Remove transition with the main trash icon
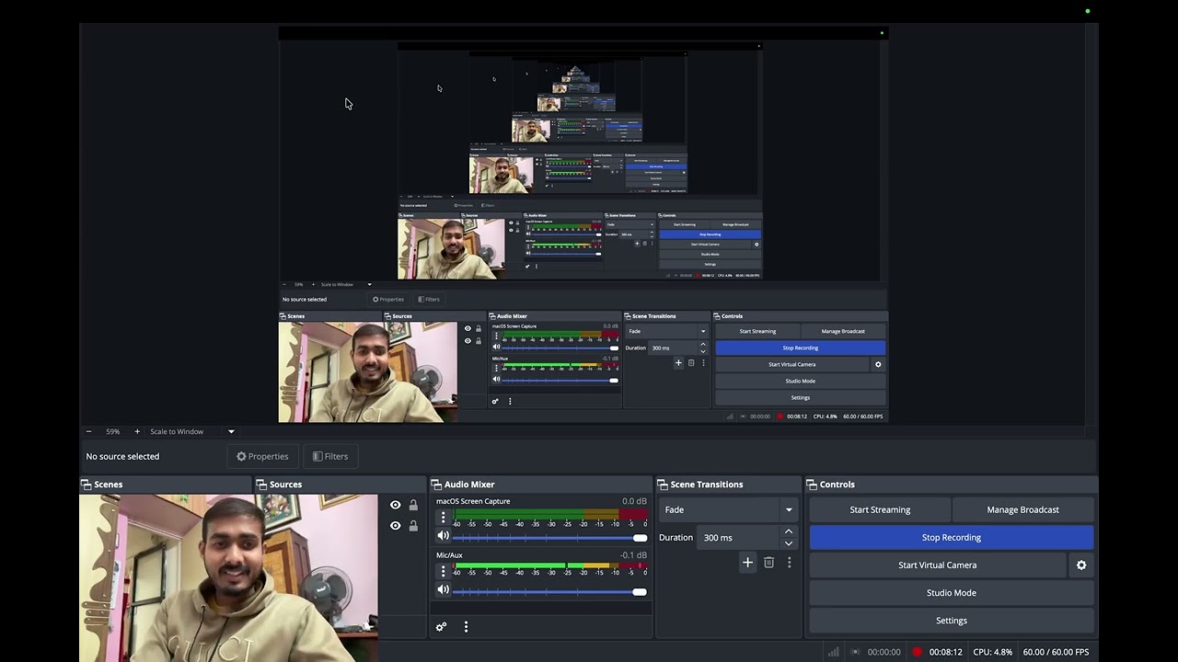The width and height of the screenshot is (1178, 662). coord(769,563)
